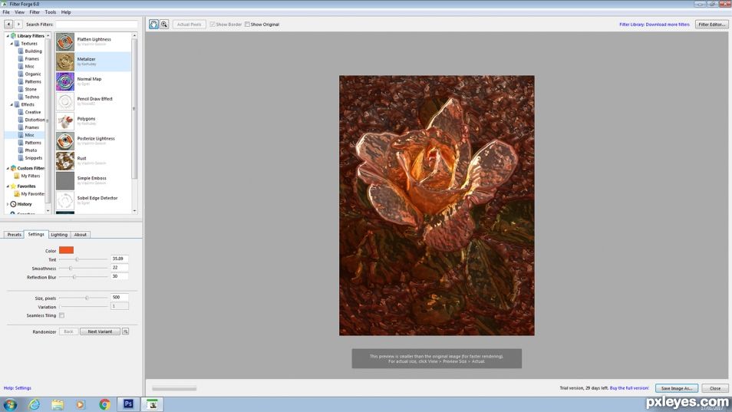Open Windows Start button on taskbar
Viewport: 732px width, 412px height.
pyautogui.click(x=10, y=404)
